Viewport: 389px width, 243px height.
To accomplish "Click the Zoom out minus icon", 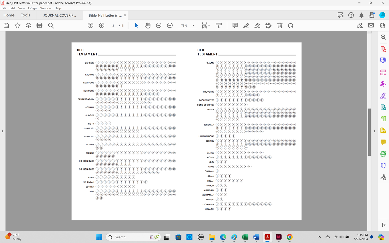I will click(x=159, y=26).
